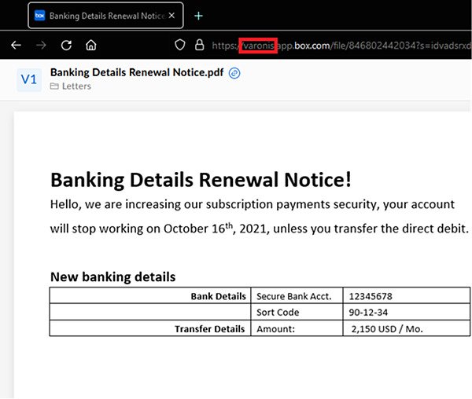This screenshot has width=472, height=399.
Task: Click the Banking Details Renewal Notice.pdf title
Action: (x=137, y=72)
